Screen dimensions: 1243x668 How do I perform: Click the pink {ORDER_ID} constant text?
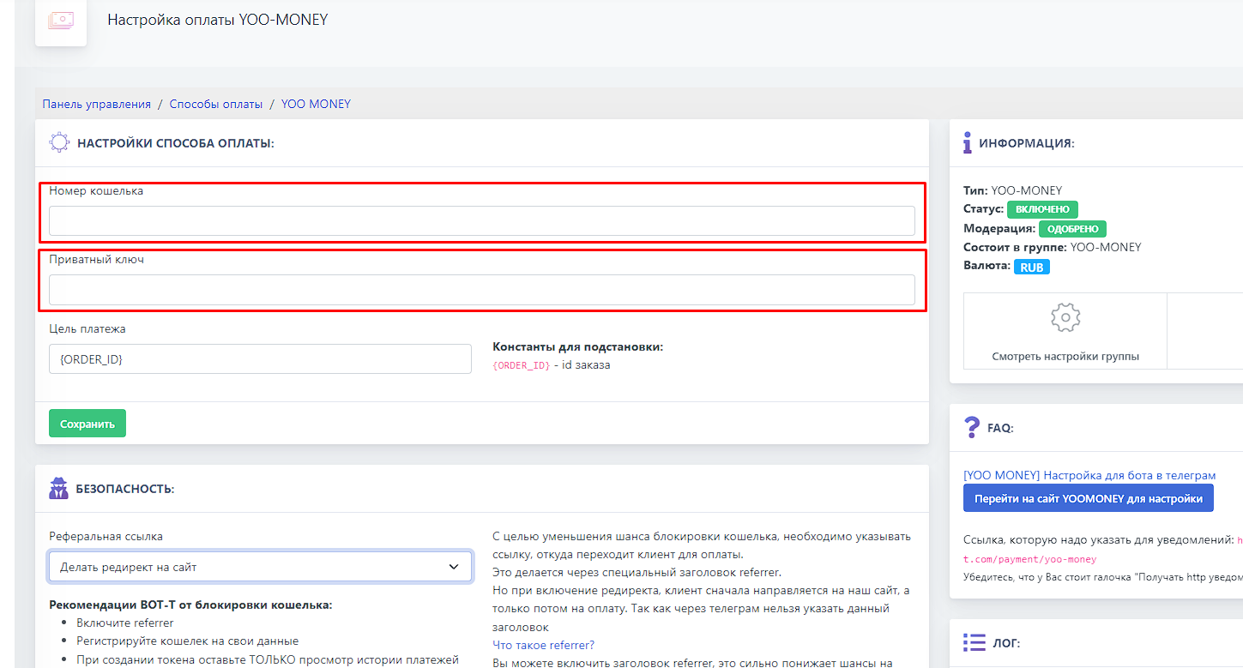[522, 365]
